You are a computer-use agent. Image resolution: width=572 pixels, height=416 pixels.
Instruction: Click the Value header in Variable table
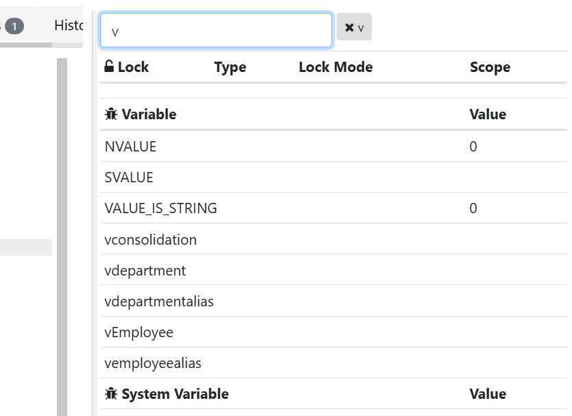click(488, 114)
